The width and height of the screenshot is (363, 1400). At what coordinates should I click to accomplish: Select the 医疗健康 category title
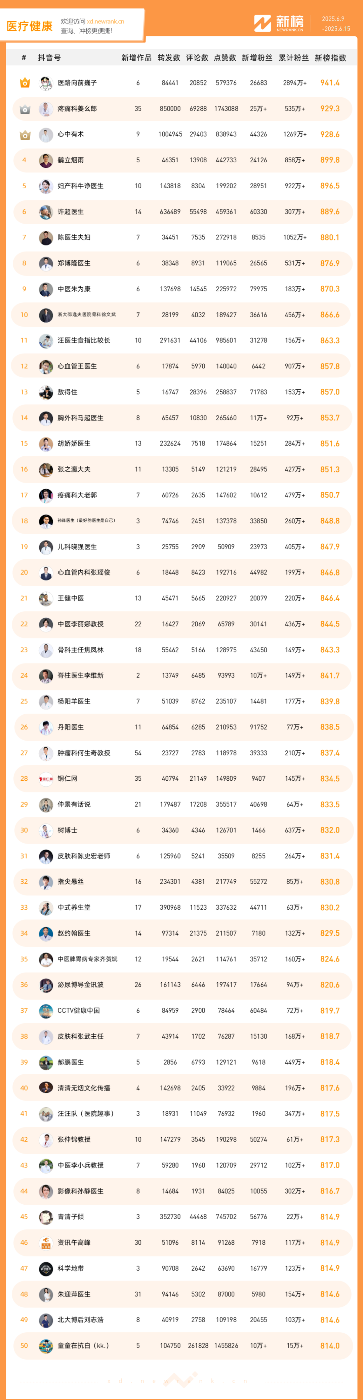point(29,26)
